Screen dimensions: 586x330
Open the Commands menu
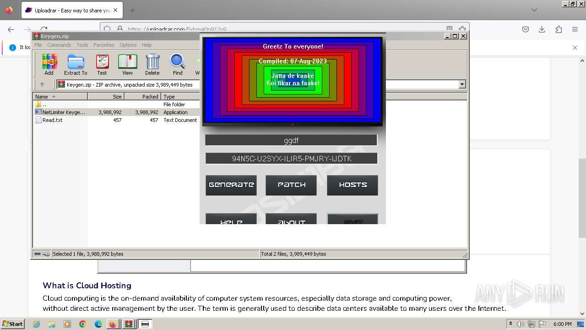[x=59, y=45]
